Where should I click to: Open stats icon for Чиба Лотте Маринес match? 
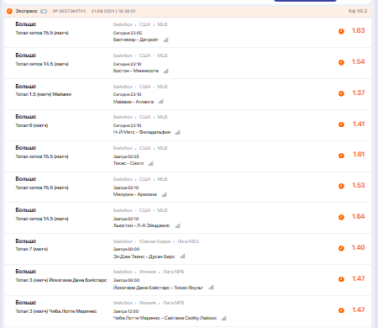(223, 318)
